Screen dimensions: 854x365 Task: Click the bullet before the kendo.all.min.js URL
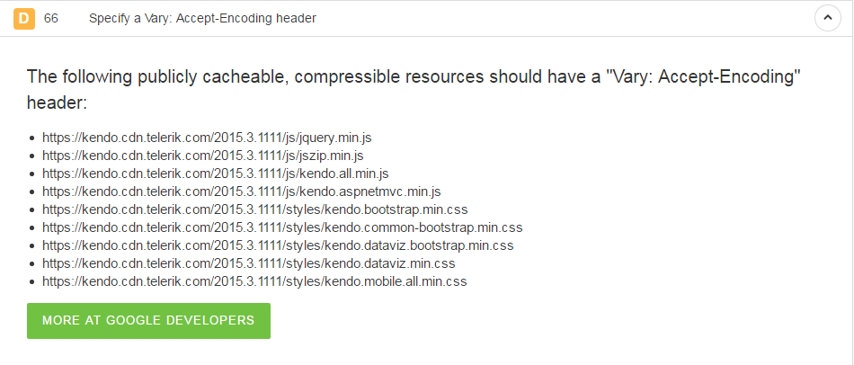point(32,174)
